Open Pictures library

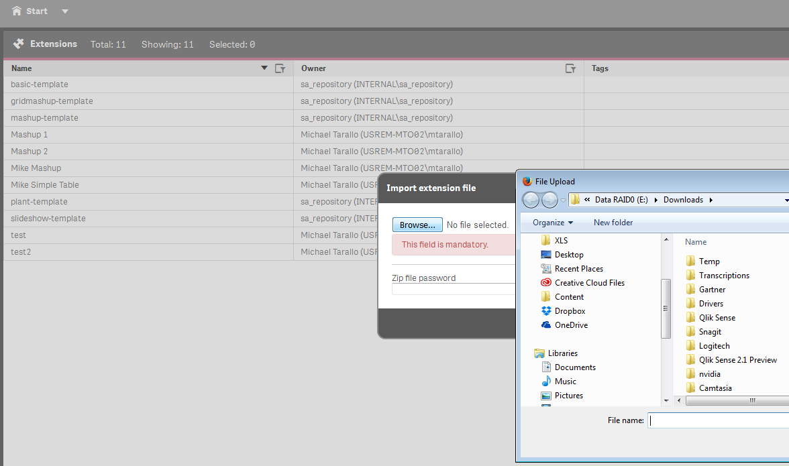(x=562, y=395)
